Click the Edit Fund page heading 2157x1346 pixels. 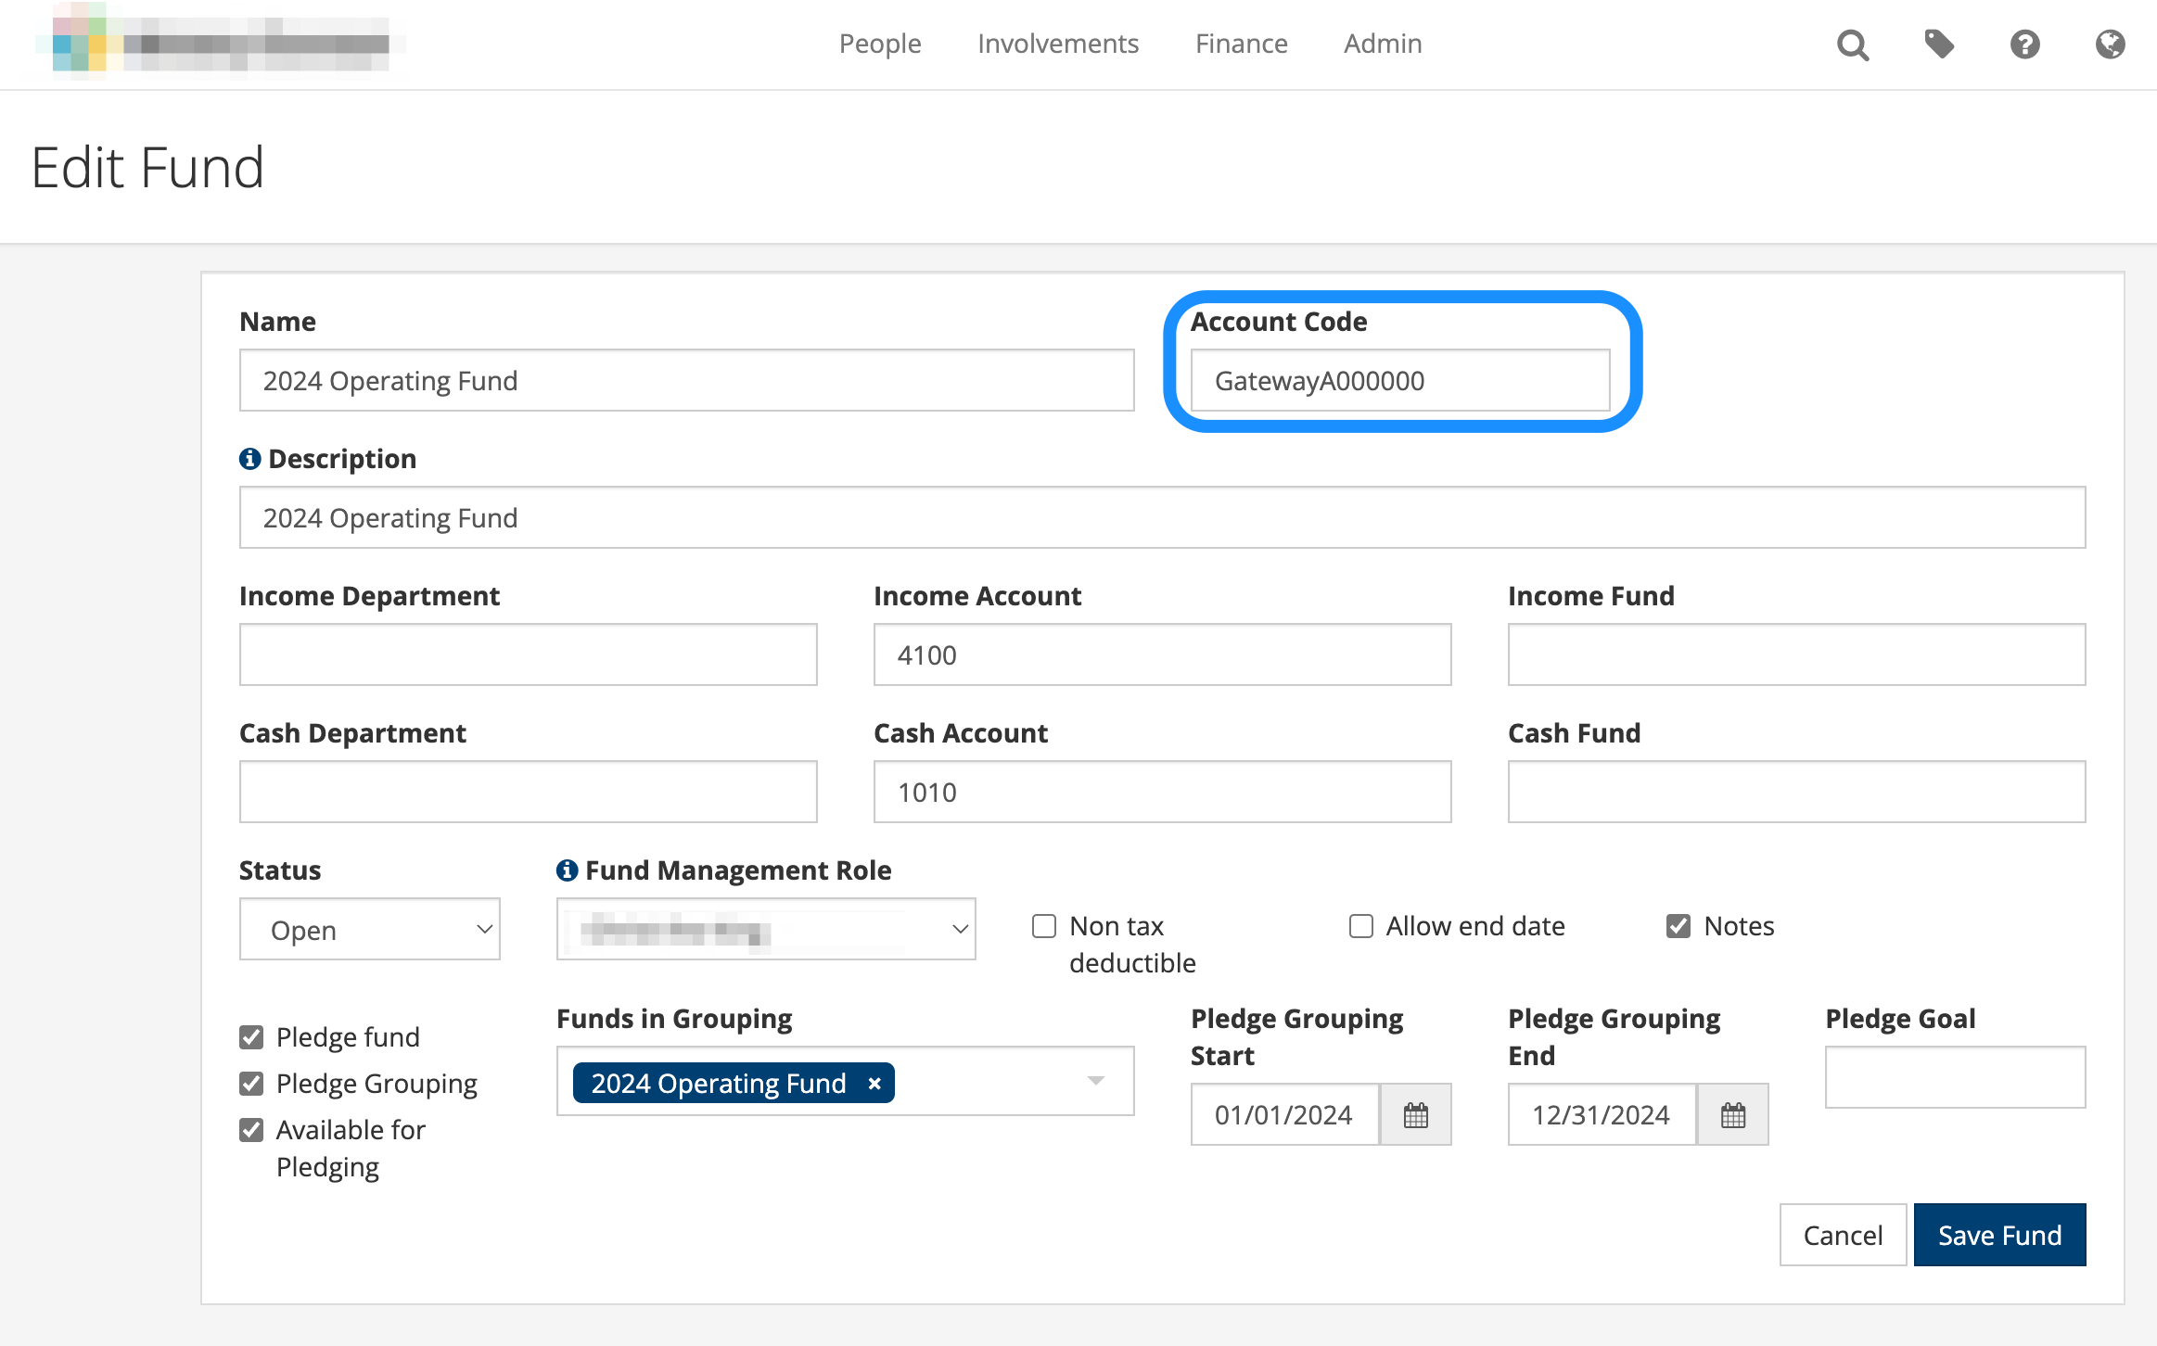coord(147,168)
